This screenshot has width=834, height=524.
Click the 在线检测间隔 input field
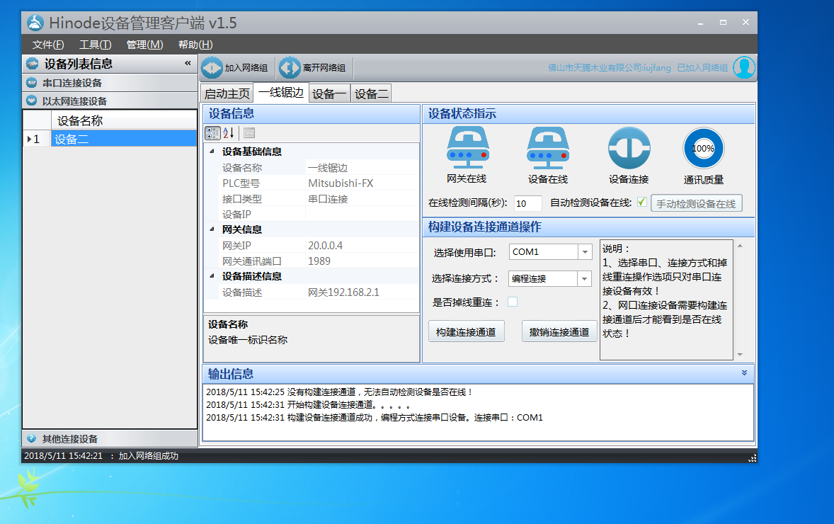[x=527, y=203]
